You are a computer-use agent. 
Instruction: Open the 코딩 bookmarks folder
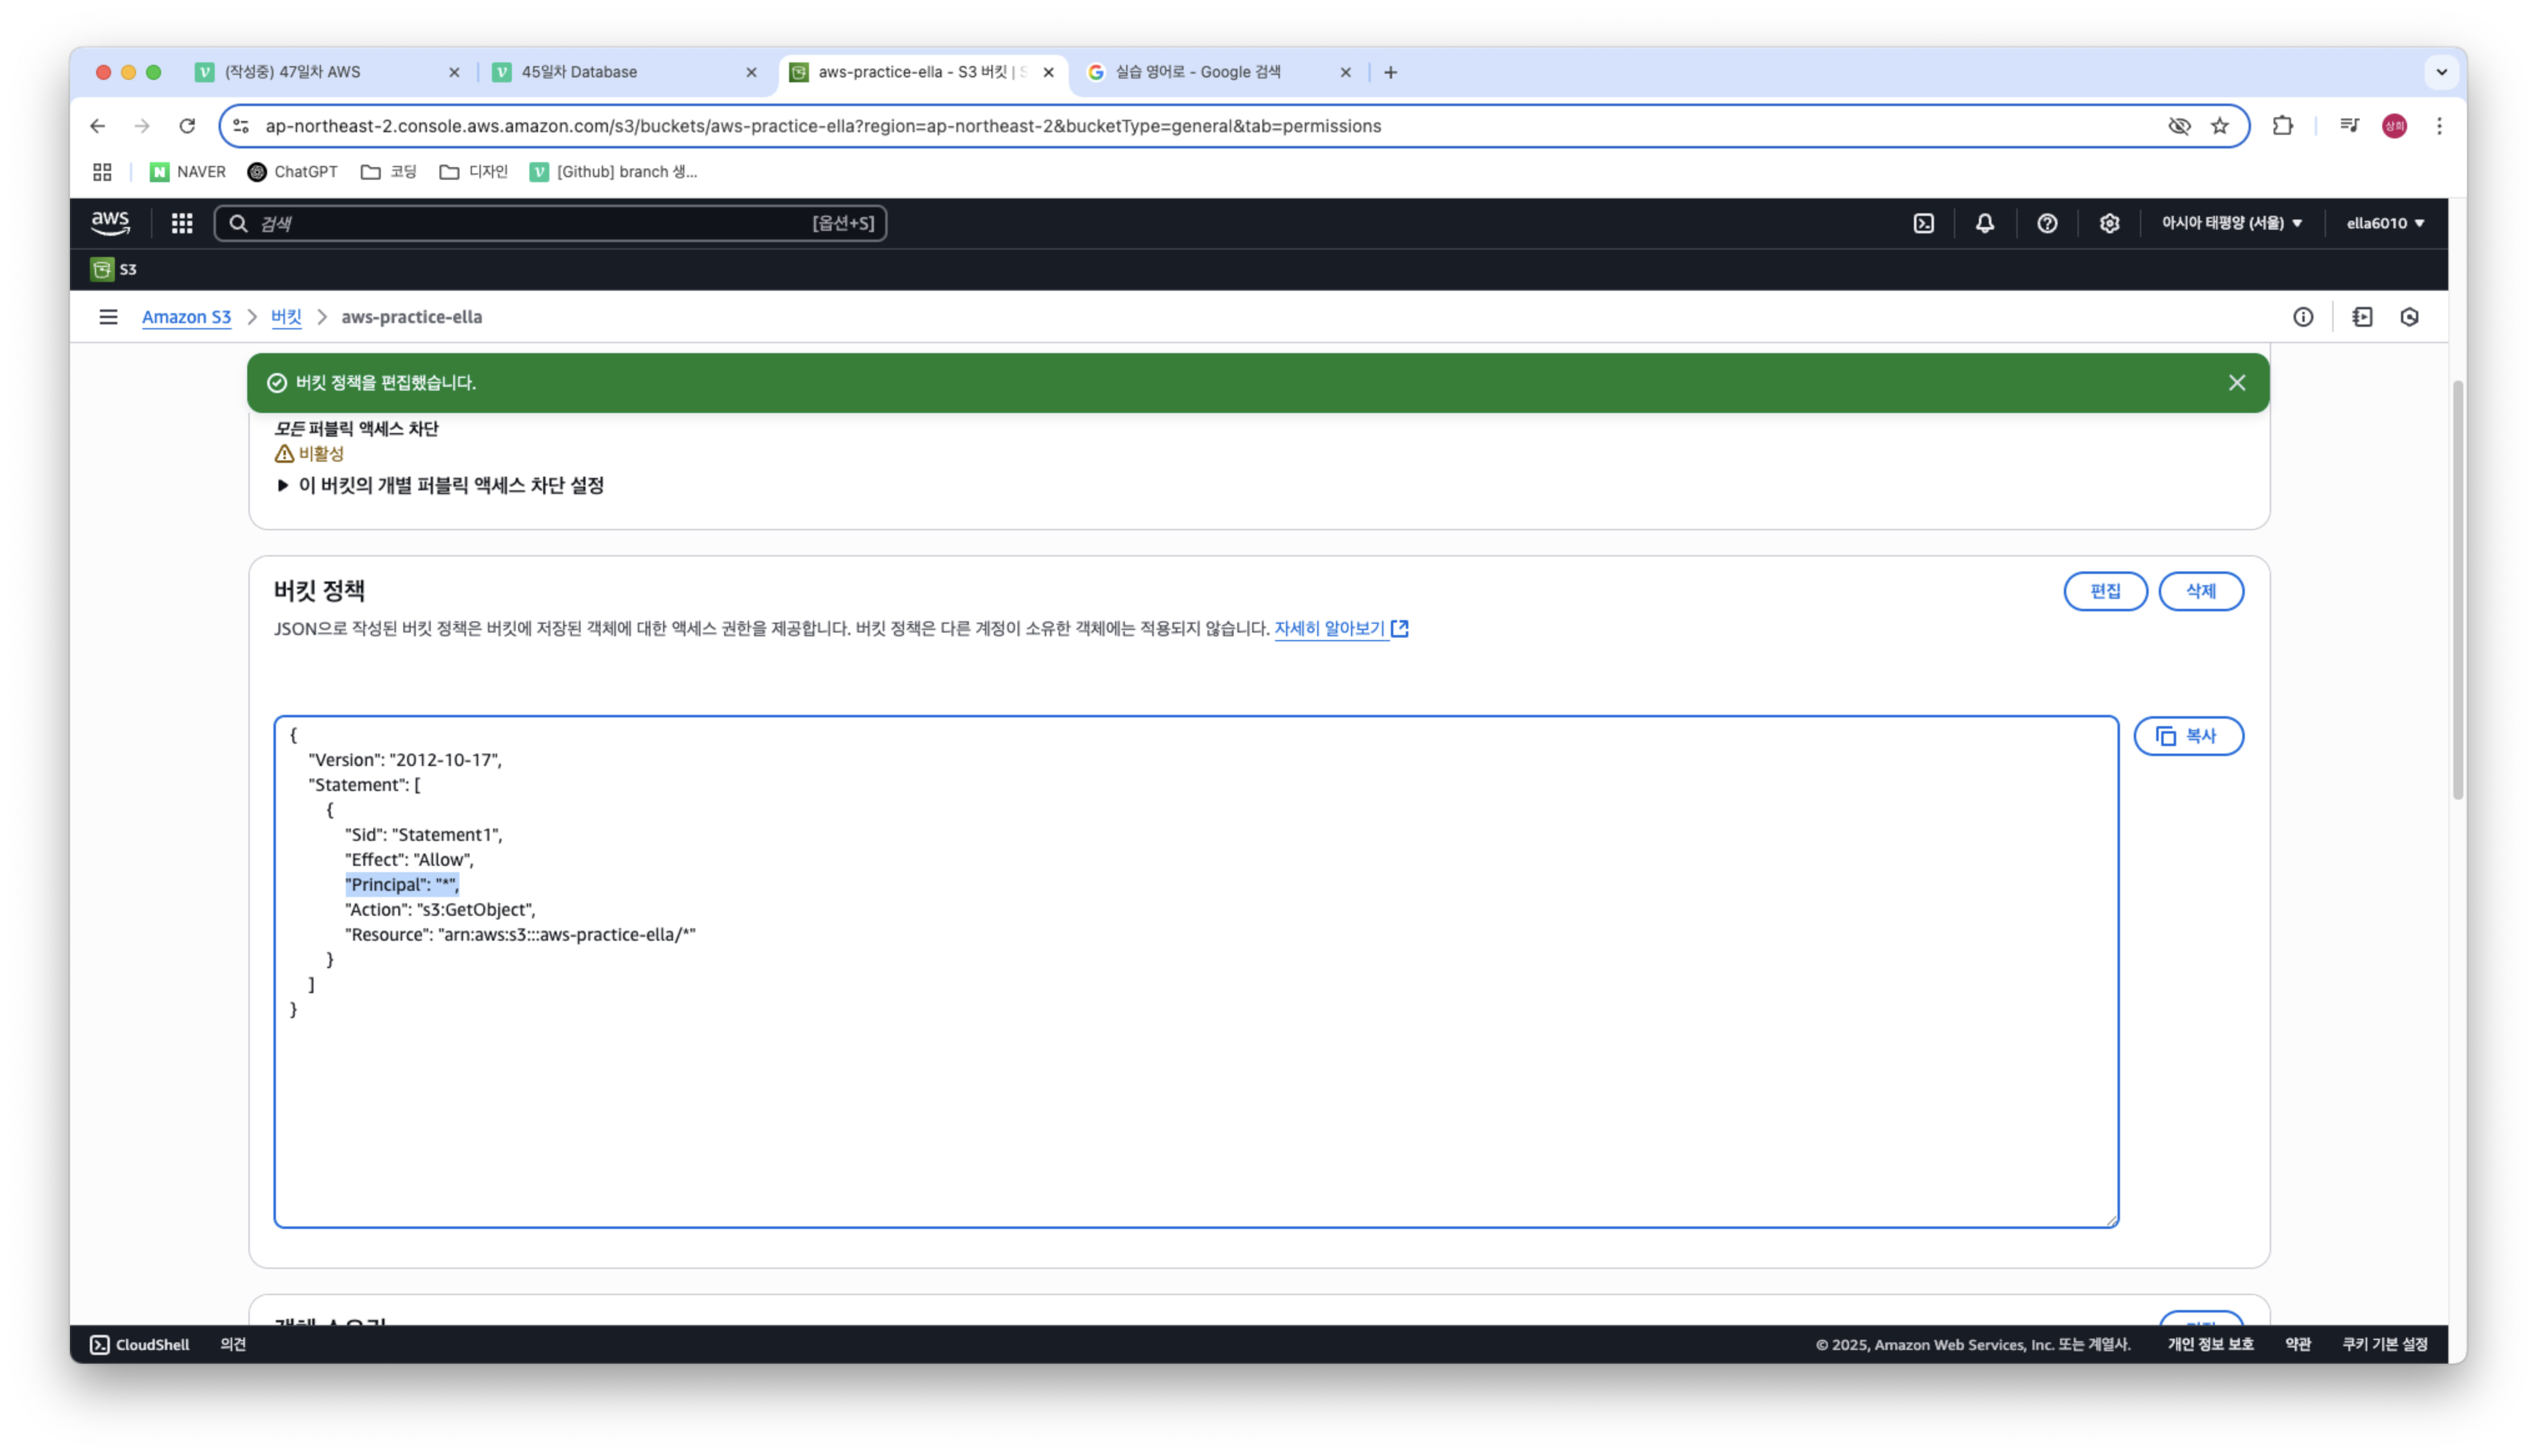point(389,172)
